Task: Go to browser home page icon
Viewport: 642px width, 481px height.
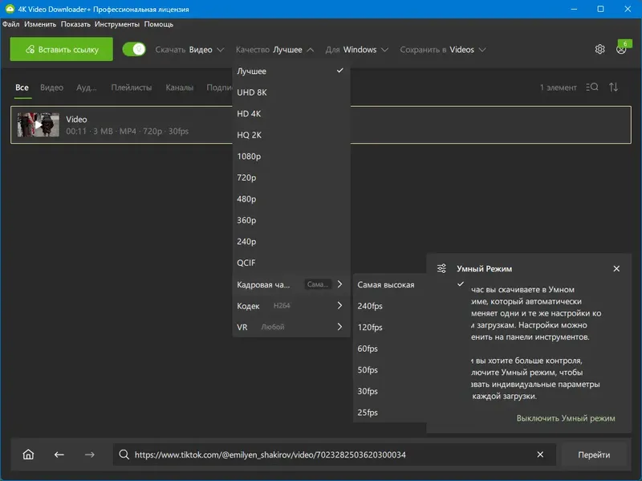Action: coord(28,455)
